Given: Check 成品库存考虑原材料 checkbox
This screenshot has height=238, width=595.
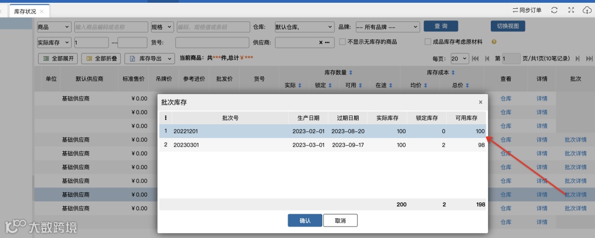Looking at the screenshot, I should (x=428, y=42).
